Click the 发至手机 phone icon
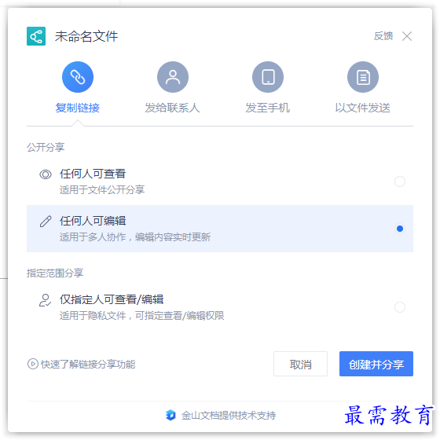The height and width of the screenshot is (440, 440). point(268,77)
